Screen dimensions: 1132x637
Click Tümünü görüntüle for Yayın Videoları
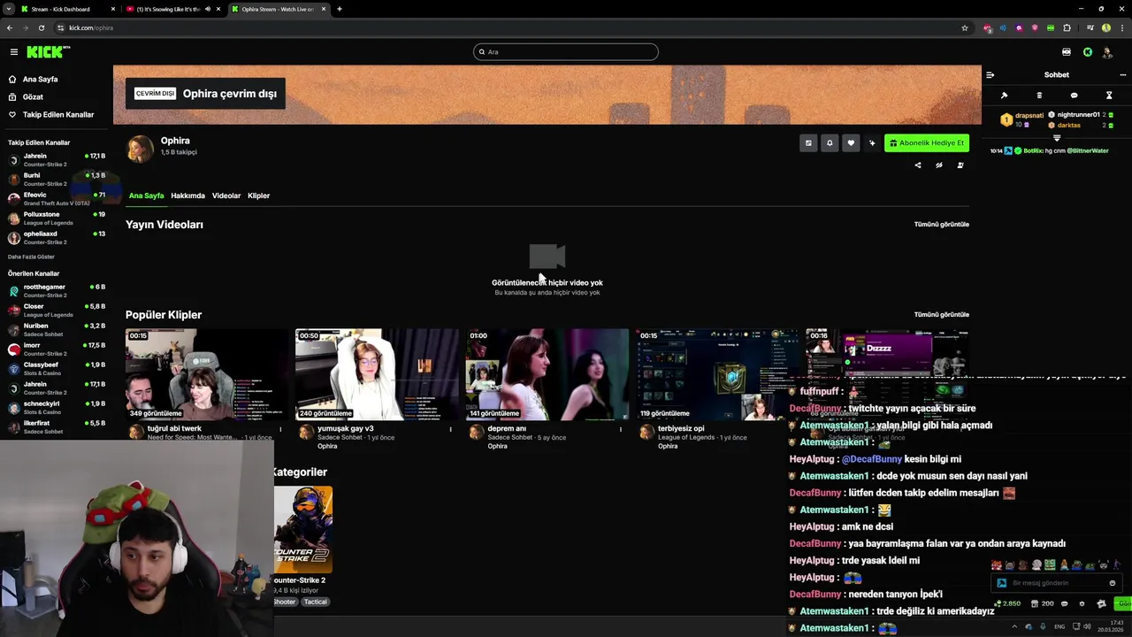tap(941, 225)
